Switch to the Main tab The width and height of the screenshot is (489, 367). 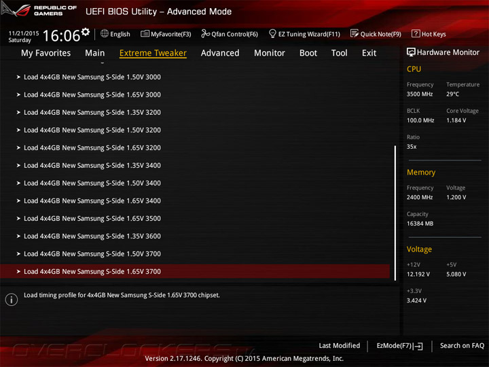click(x=95, y=53)
